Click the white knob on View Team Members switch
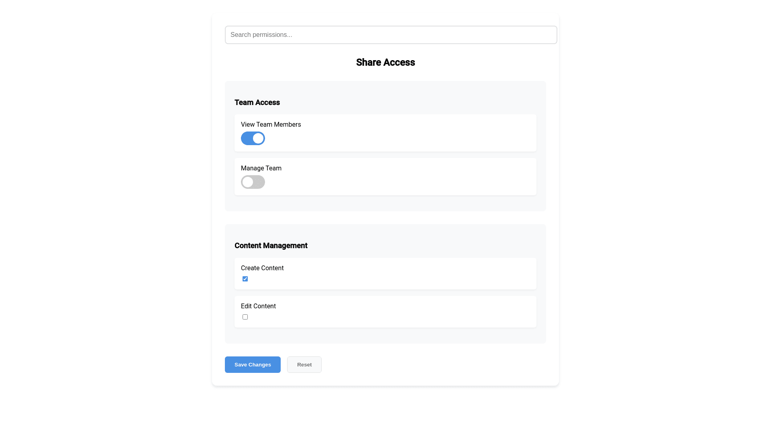Screen dimensions: 771x433 (x=258, y=138)
